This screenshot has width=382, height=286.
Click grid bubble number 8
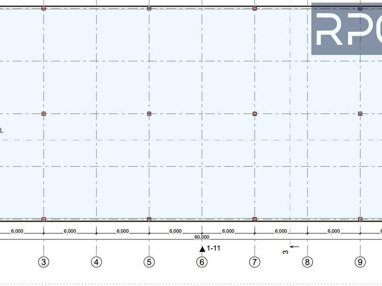pos(307,262)
